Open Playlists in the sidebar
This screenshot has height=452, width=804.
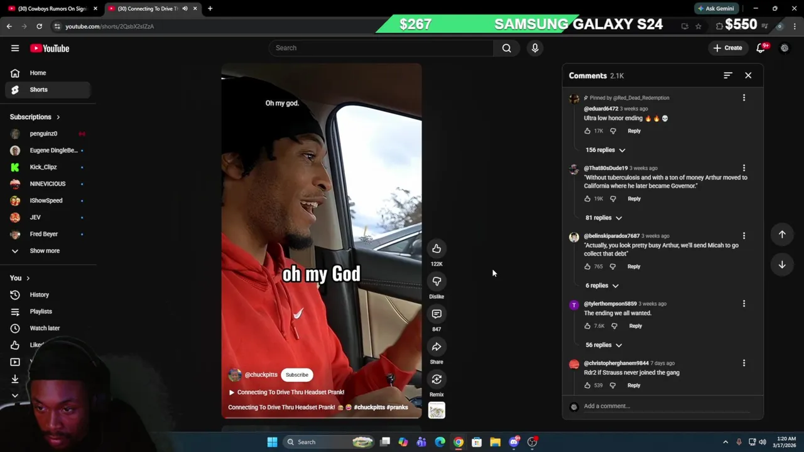click(48, 311)
